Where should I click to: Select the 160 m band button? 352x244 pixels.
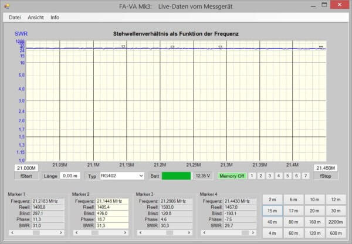(314, 222)
